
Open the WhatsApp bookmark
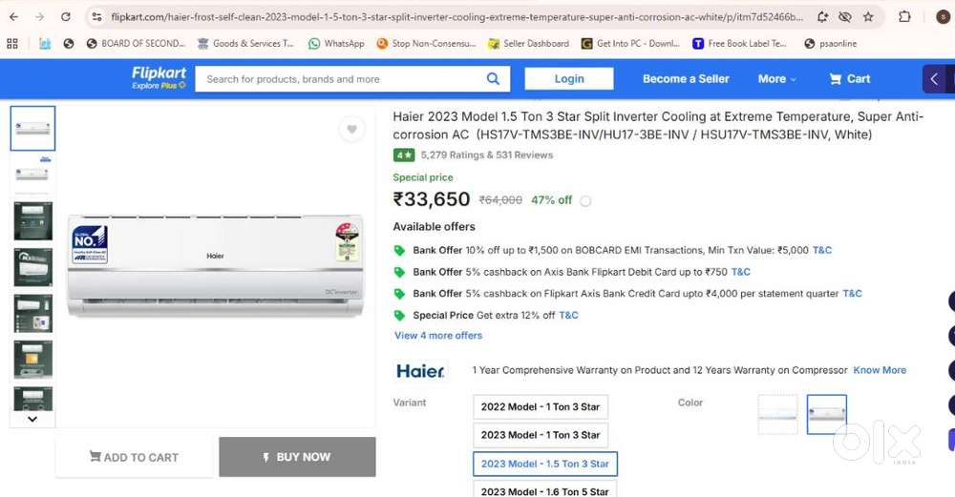pos(336,44)
